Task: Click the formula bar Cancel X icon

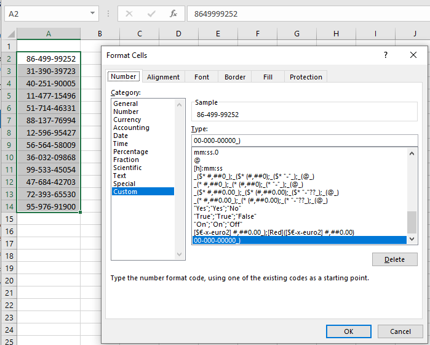Action: coord(129,14)
